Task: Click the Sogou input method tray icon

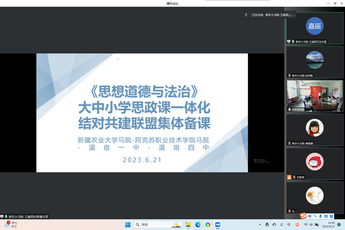Action: [297, 225]
